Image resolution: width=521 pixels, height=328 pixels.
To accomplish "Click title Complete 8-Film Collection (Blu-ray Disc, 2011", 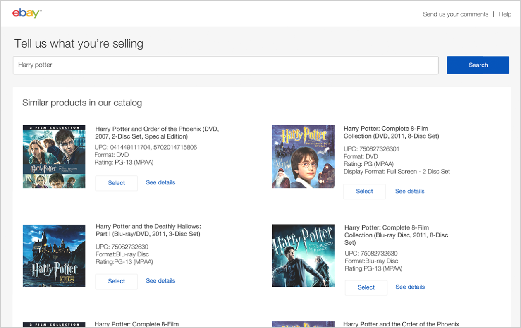I will (x=396, y=235).
